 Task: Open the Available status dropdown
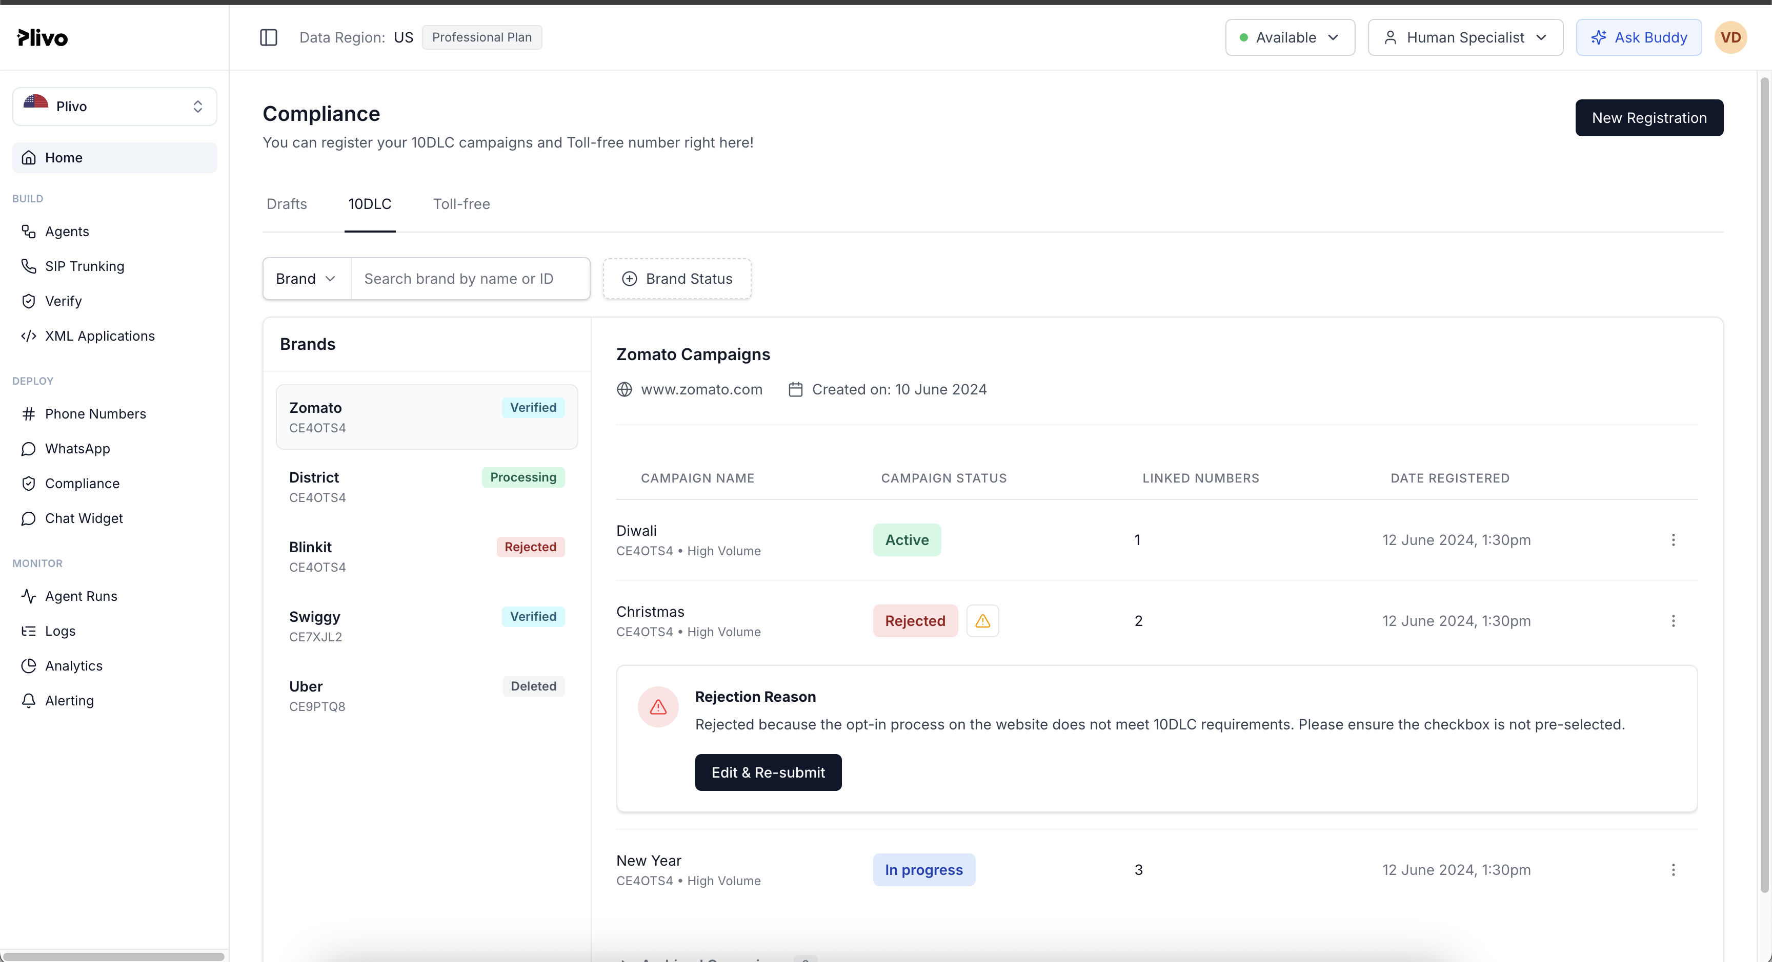tap(1290, 37)
